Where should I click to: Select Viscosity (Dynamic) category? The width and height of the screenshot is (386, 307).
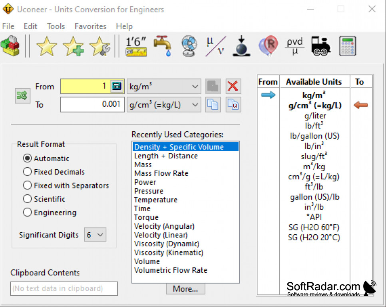point(186,244)
